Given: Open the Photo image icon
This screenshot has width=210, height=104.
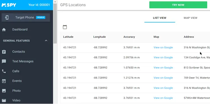Looking at the screenshot, I should tap(4, 91).
